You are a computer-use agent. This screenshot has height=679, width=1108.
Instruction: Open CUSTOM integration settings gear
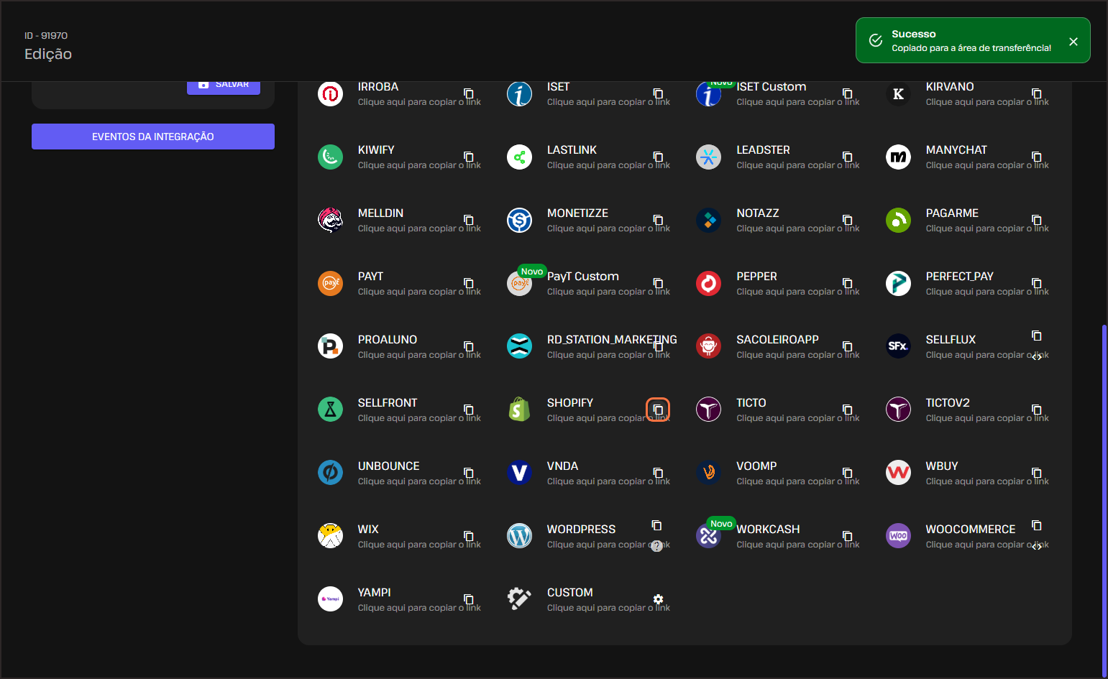[658, 599]
